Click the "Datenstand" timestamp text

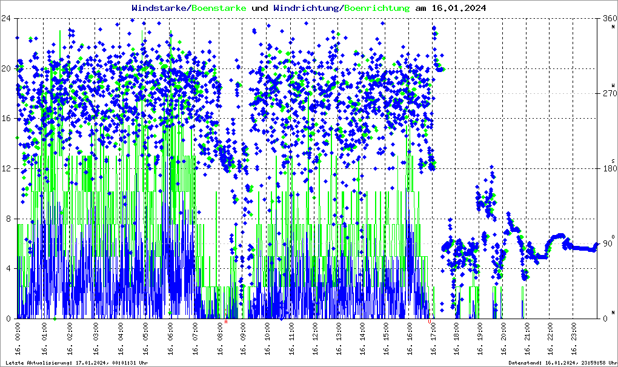(563, 363)
